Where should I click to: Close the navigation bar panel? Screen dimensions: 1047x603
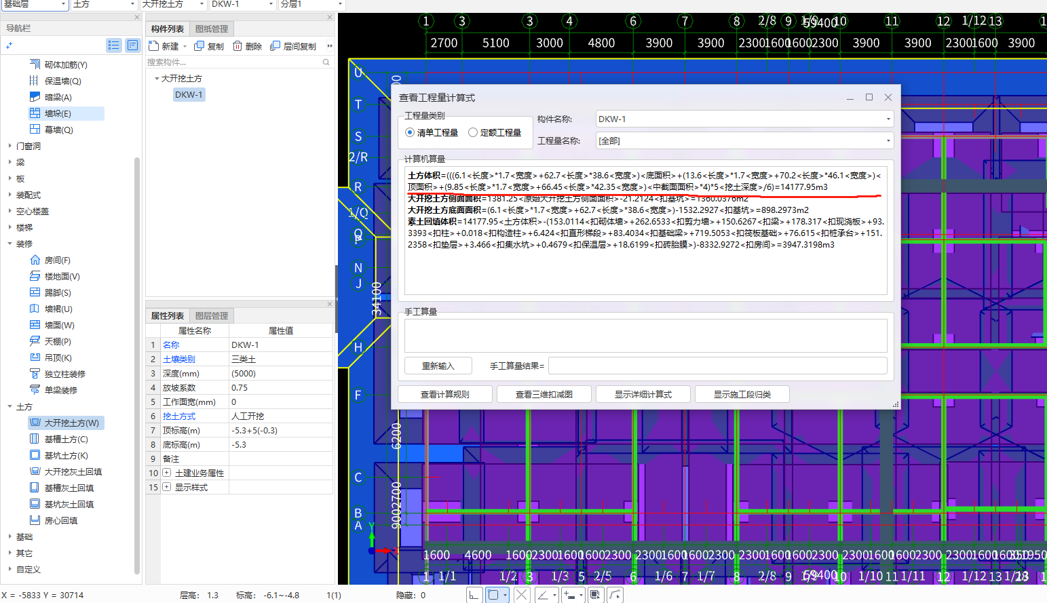[x=137, y=18]
